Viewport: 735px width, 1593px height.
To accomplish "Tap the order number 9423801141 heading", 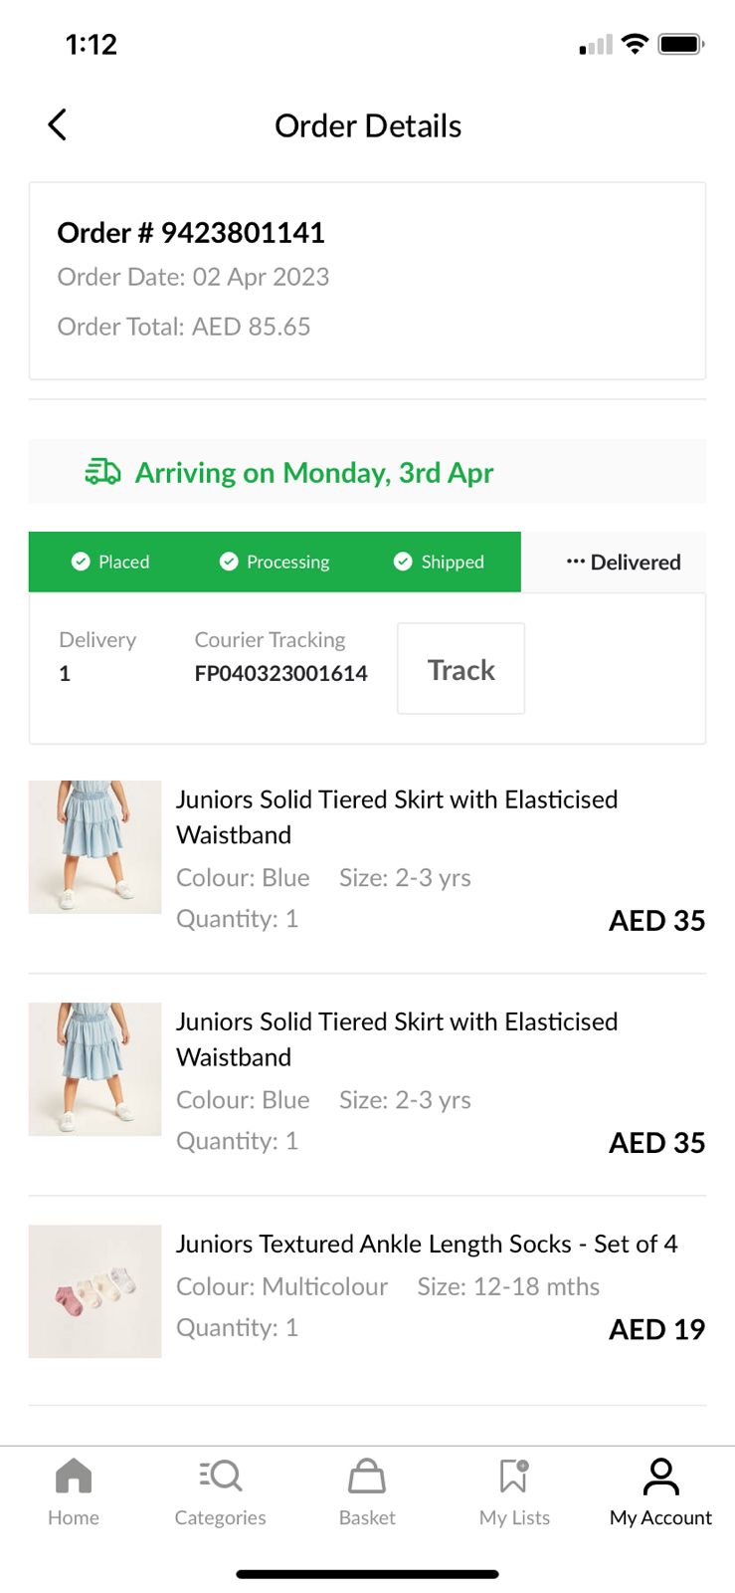I will (191, 233).
